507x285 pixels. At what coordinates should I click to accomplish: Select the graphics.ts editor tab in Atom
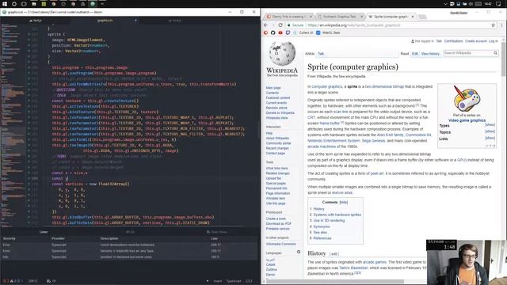point(105,21)
